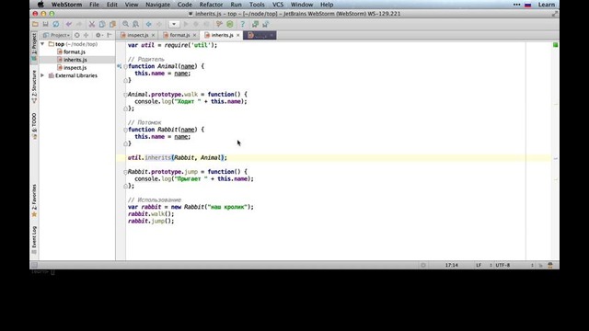
Task: Open the Project panel gear settings
Action: coord(98,35)
